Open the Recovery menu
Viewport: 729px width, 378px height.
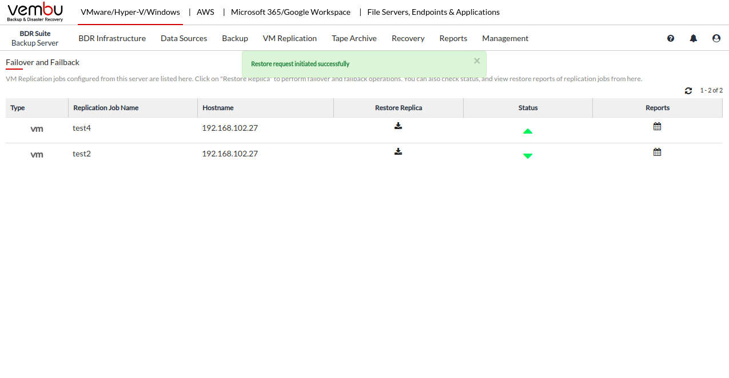pyautogui.click(x=408, y=38)
